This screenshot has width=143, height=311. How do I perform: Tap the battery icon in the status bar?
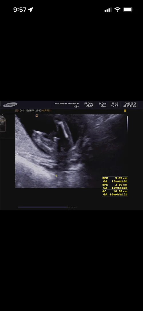pos(128,10)
